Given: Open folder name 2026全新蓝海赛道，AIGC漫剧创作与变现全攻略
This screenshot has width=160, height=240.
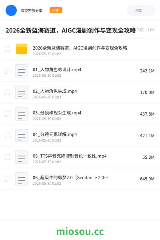Looking at the screenshot, I should (x=80, y=48).
